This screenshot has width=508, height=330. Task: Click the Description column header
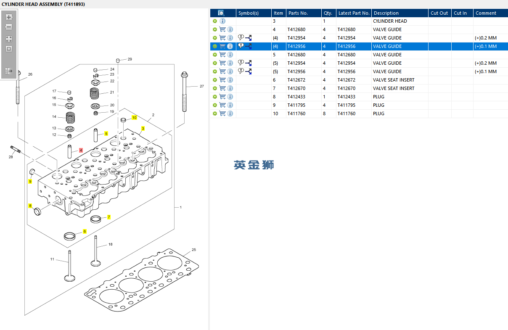[386, 13]
